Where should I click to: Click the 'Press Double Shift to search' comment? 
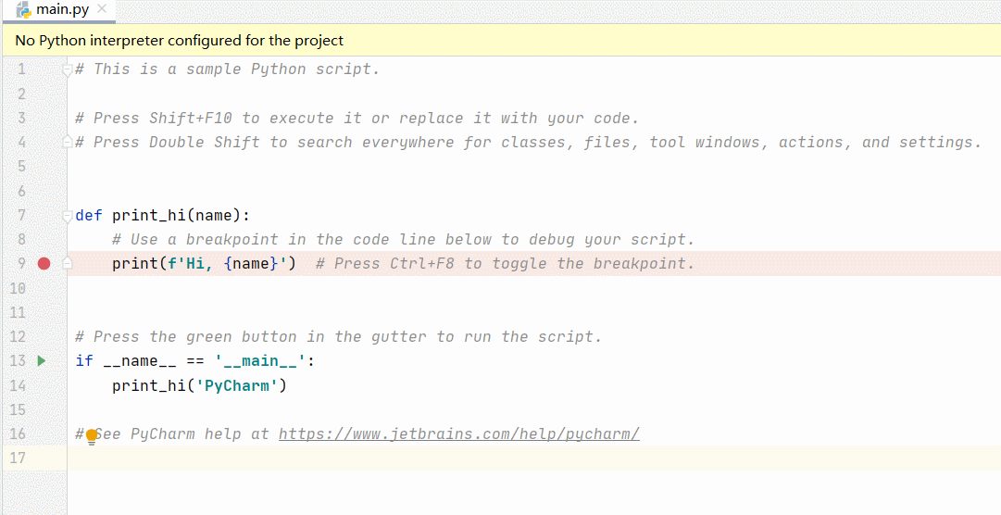point(528,142)
